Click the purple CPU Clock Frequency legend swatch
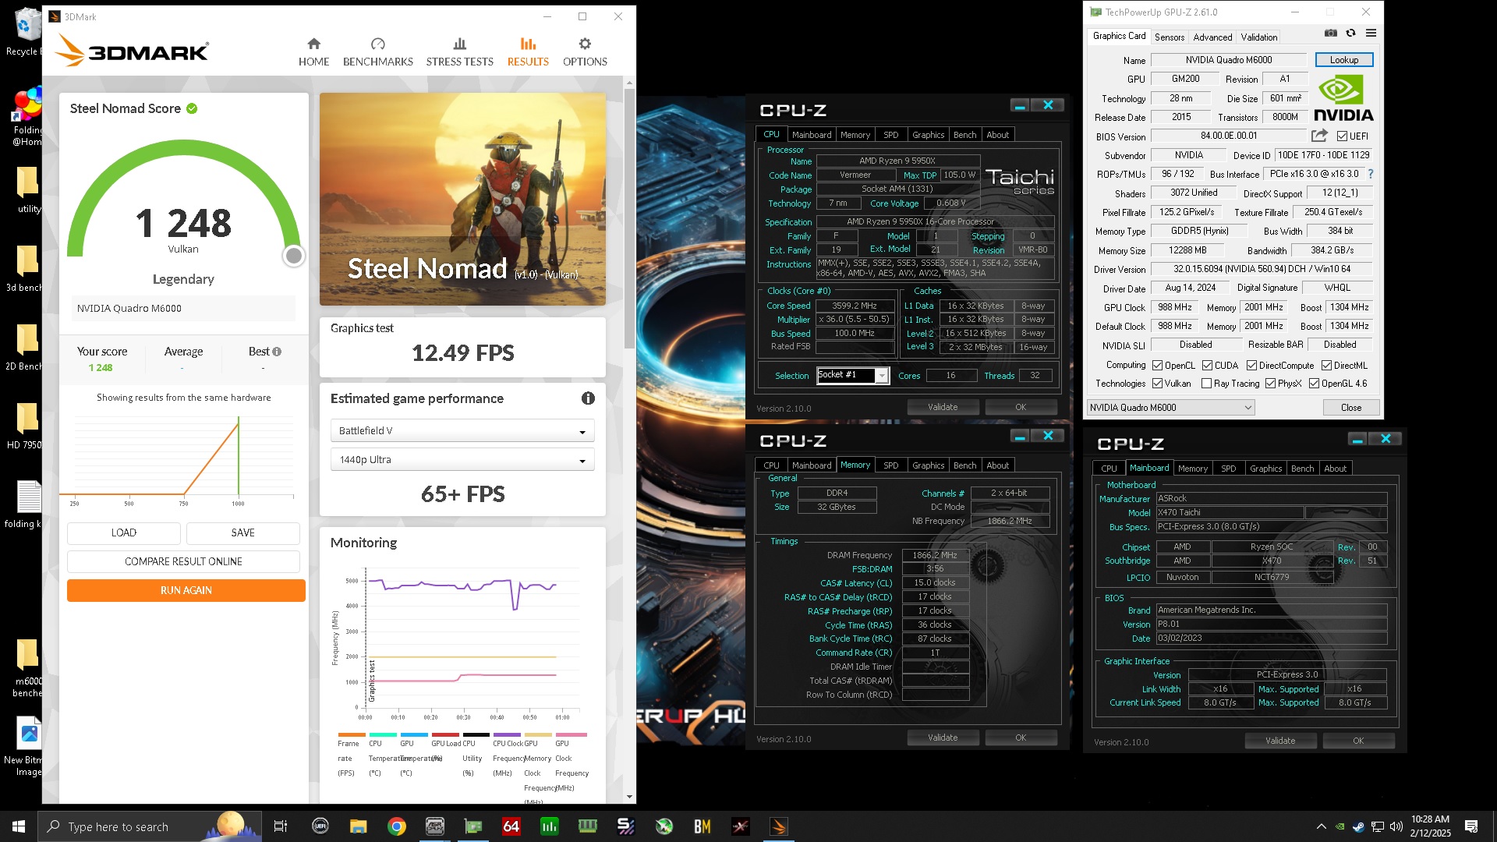 pos(507,734)
